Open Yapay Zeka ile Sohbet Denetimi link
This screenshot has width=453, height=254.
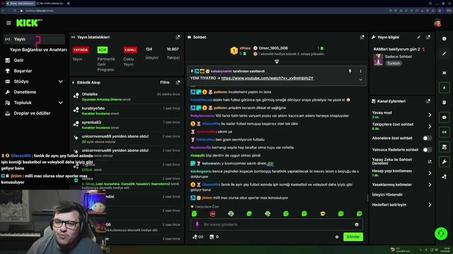pos(402,161)
